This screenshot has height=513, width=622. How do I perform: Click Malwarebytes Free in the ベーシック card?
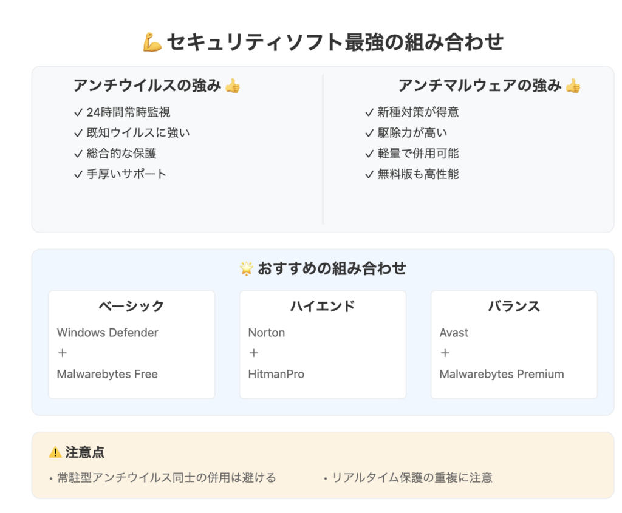click(x=107, y=374)
